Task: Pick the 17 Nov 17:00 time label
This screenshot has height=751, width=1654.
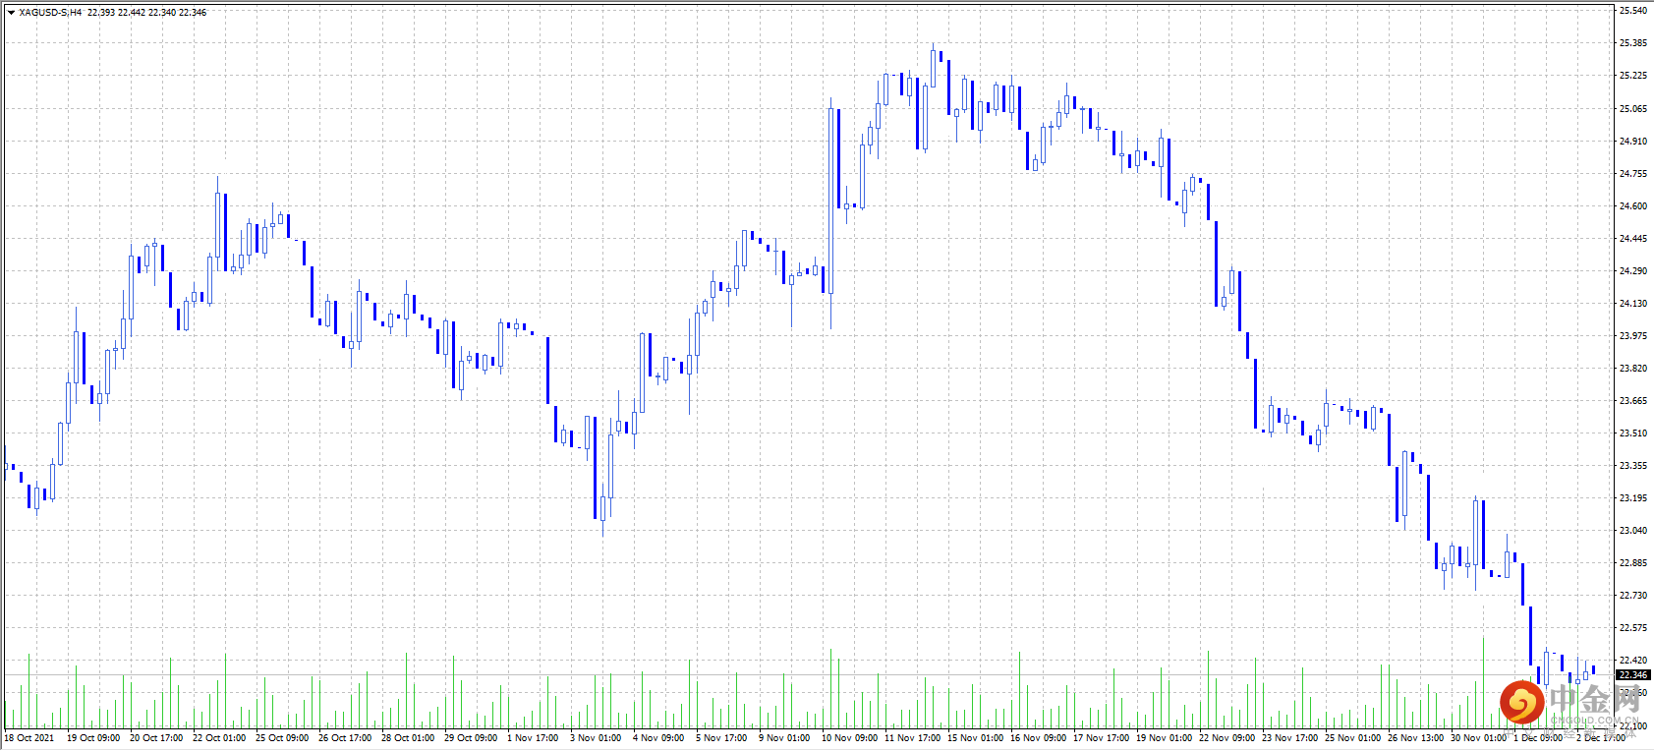Action: click(x=1102, y=738)
